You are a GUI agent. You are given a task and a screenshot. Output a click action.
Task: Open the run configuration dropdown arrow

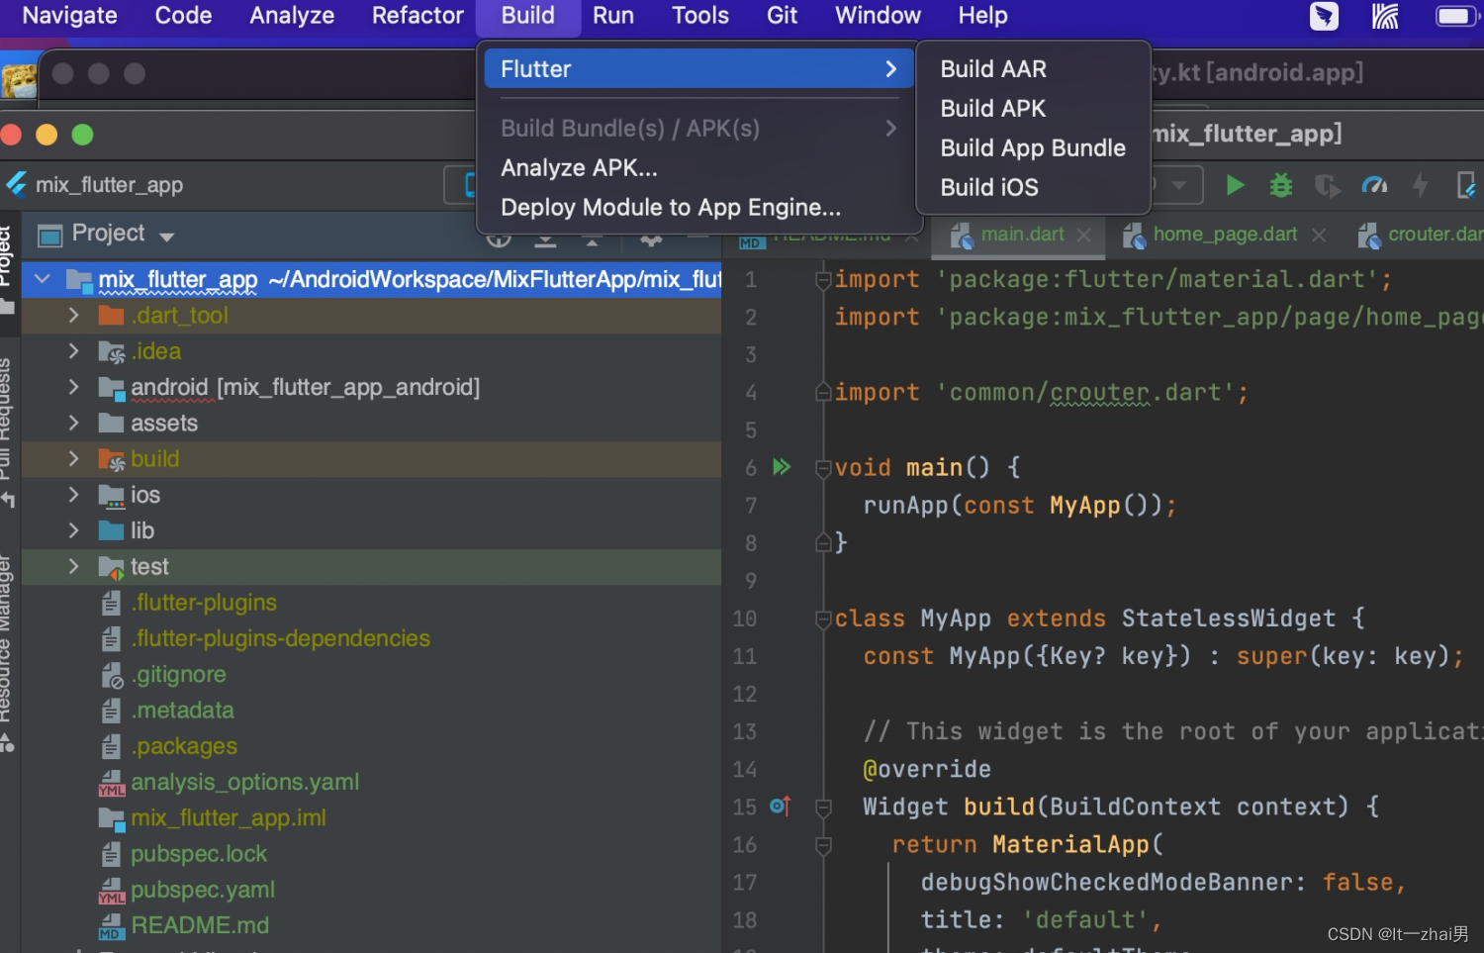[1179, 185]
